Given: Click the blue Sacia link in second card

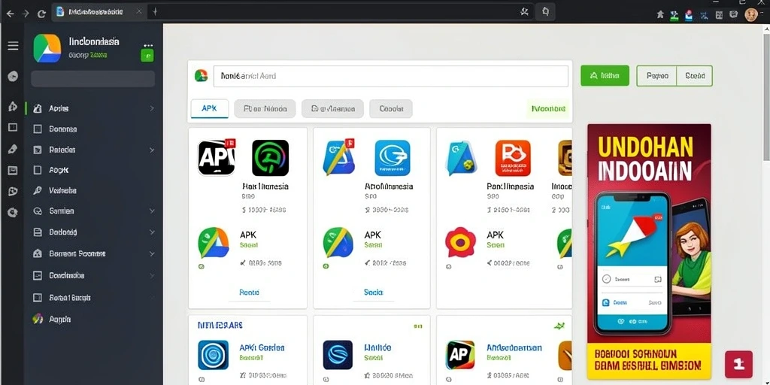Looking at the screenshot, I should (373, 292).
